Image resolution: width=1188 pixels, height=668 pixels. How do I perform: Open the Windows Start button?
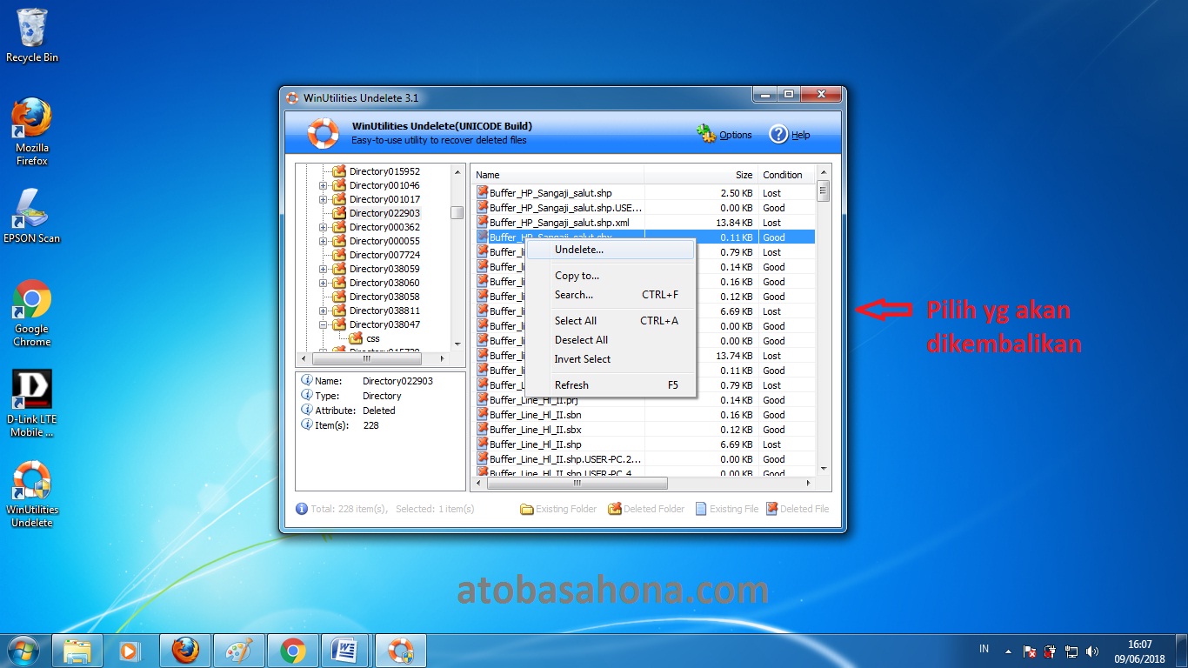[x=22, y=650]
